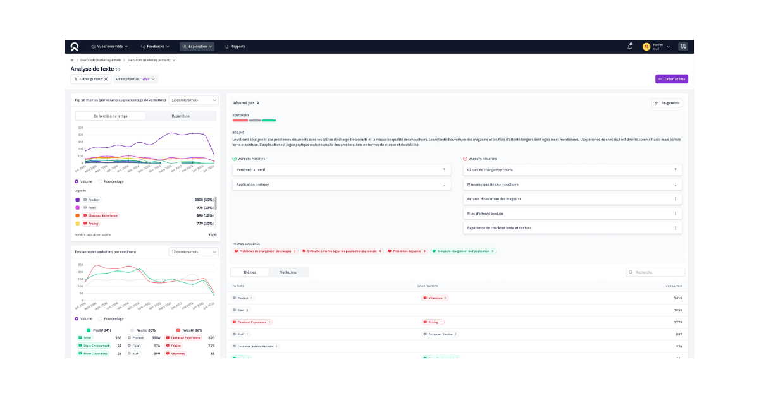Click the yellow Pricing legend swatch
This screenshot has width=759, height=398.
point(77,223)
